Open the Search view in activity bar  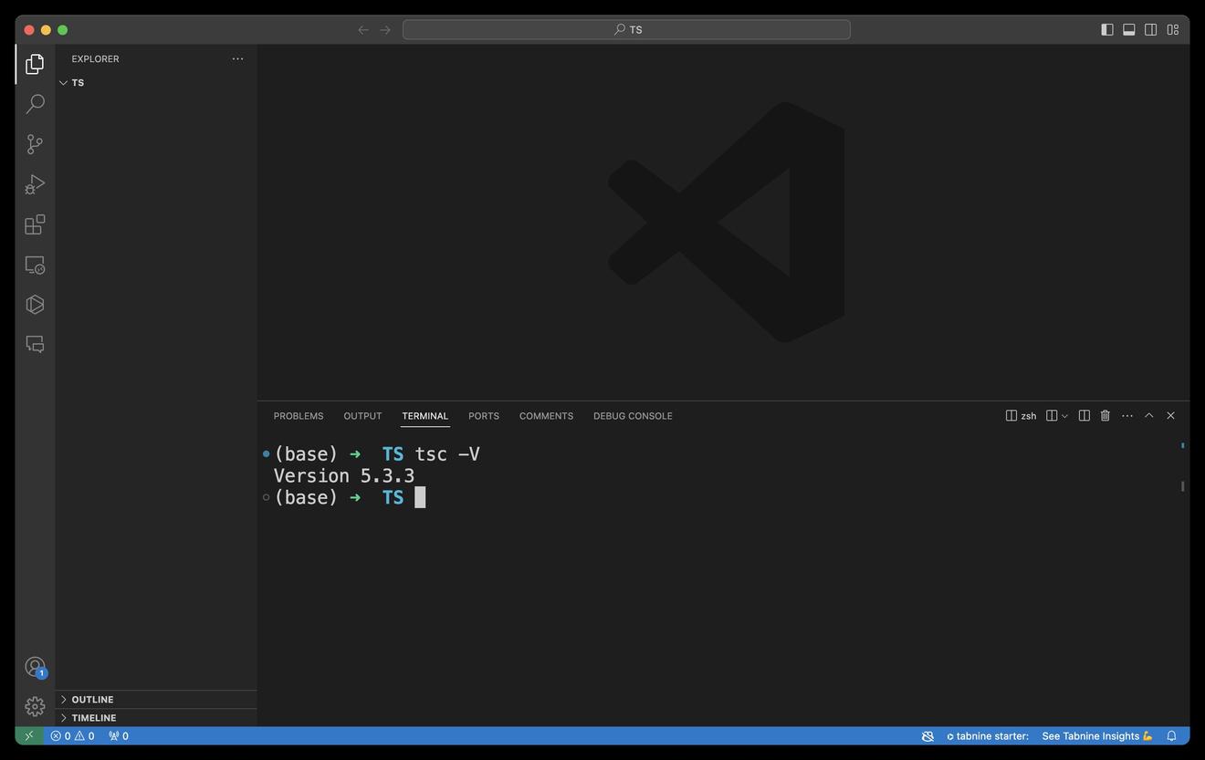click(35, 104)
